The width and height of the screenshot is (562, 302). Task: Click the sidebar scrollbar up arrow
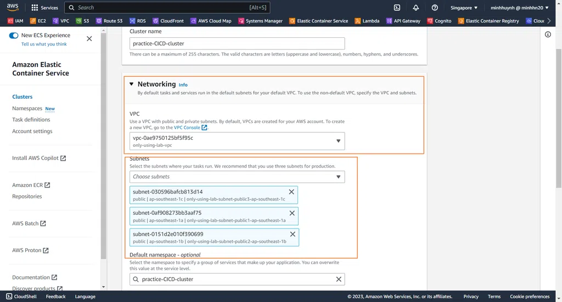(104, 30)
